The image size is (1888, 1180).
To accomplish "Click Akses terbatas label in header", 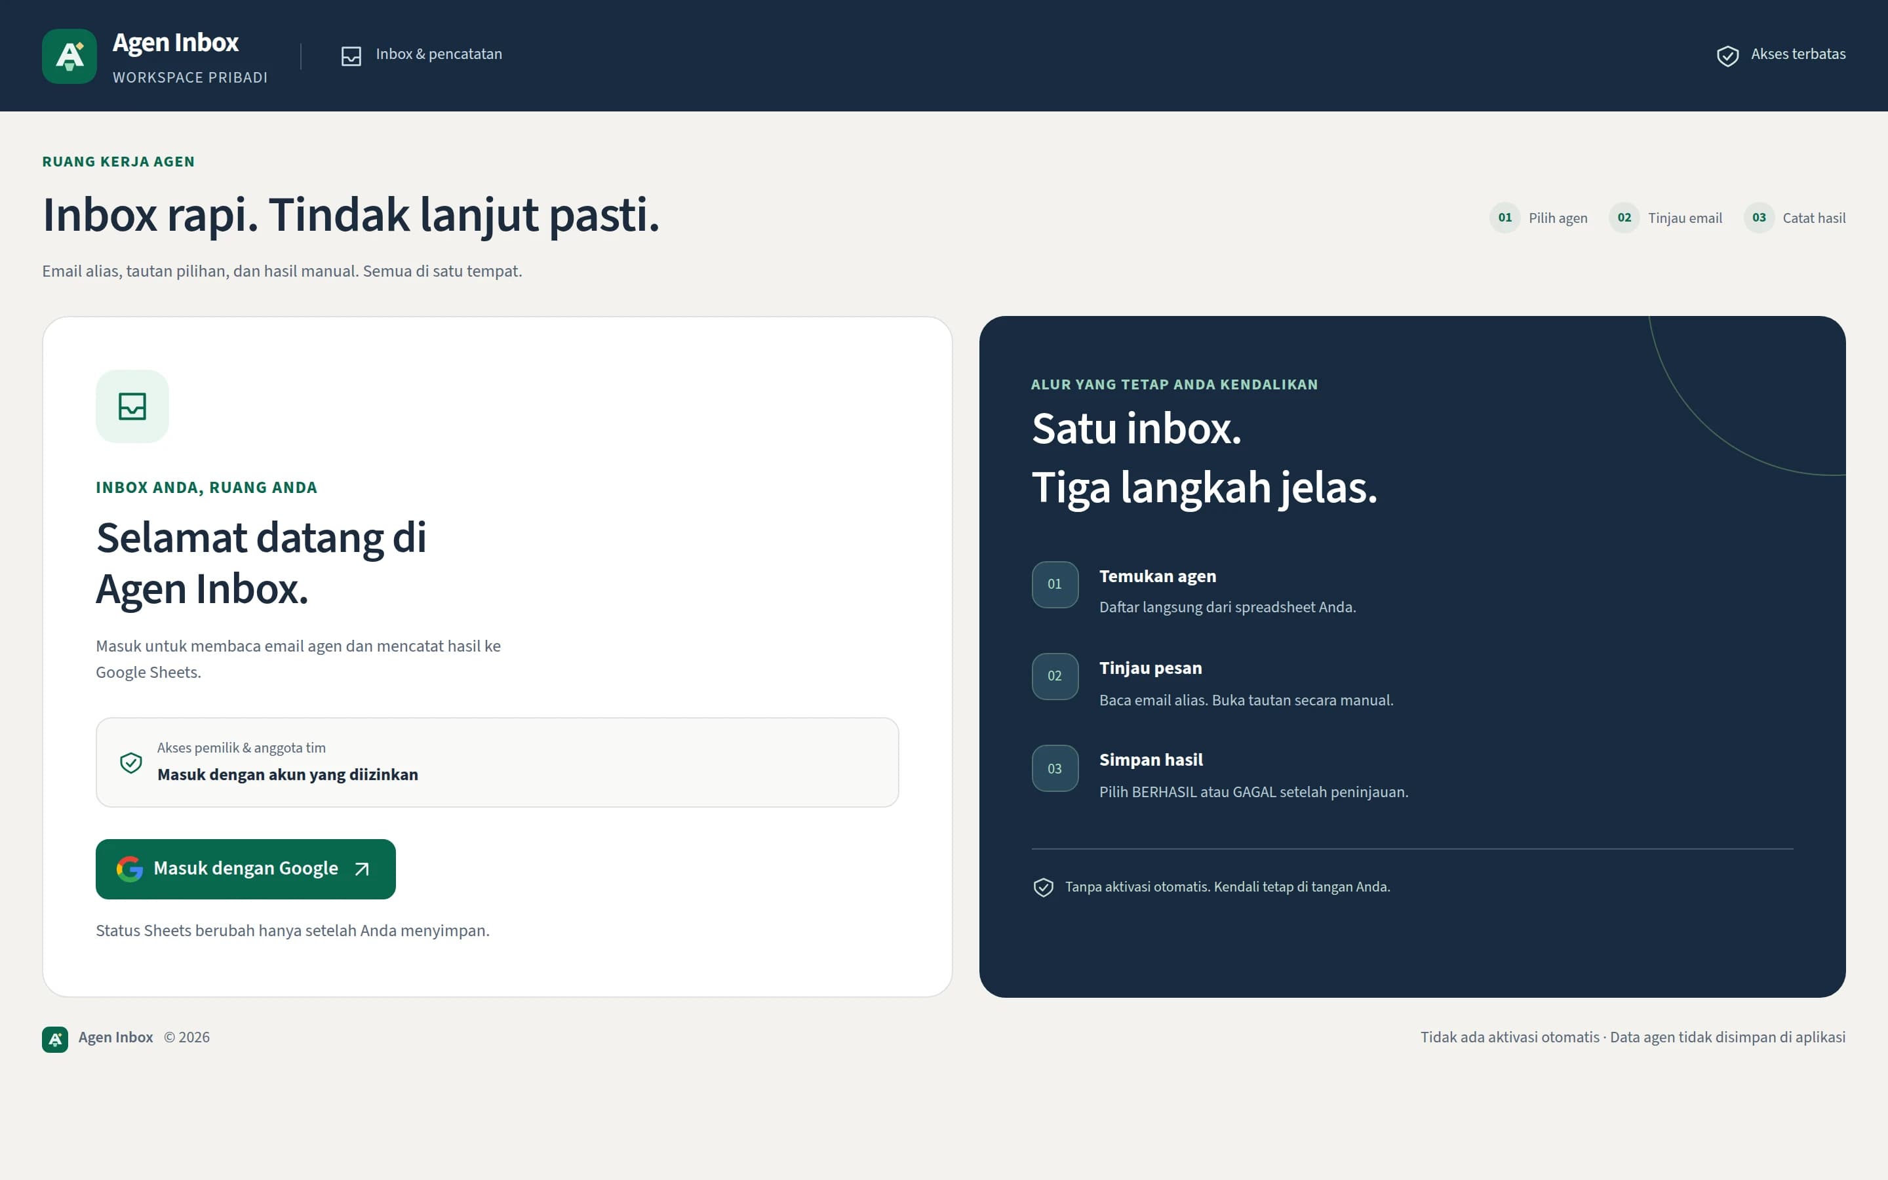I will (1798, 54).
